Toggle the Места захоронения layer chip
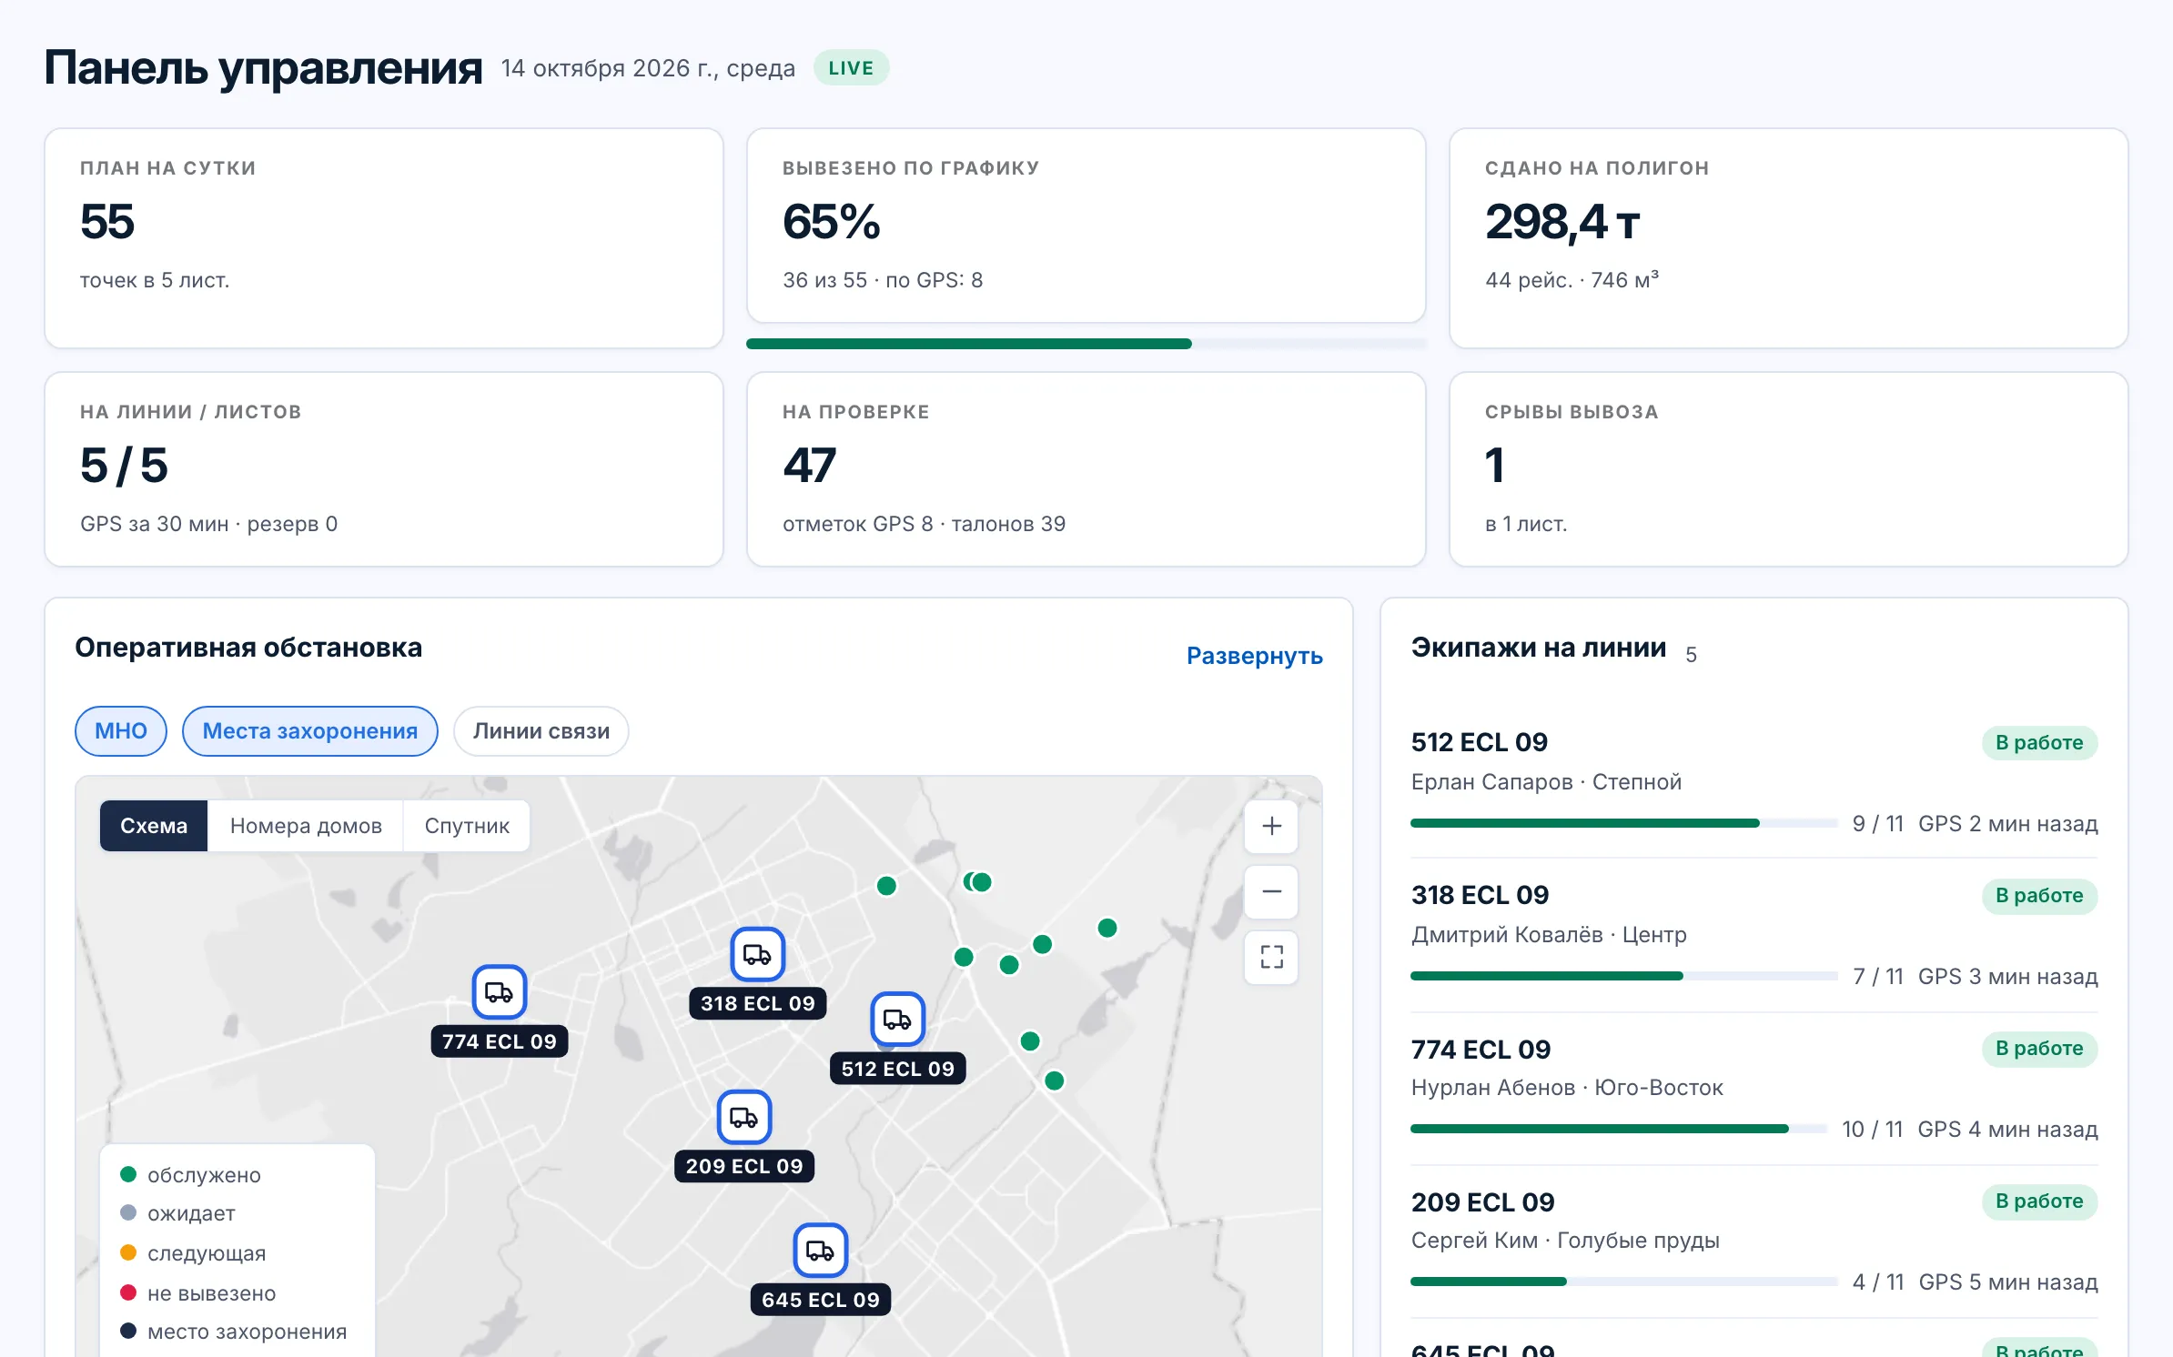Image resolution: width=2173 pixels, height=1357 pixels. pyautogui.click(x=310, y=731)
